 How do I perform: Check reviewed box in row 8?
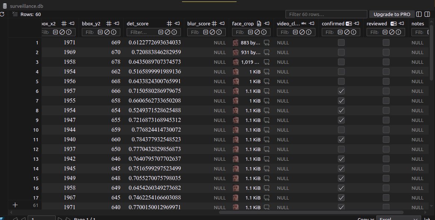tap(386, 110)
